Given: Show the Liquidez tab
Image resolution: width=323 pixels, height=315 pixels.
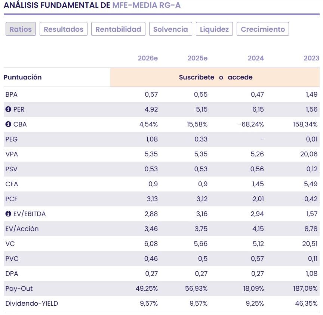Looking at the screenshot, I should click(214, 29).
